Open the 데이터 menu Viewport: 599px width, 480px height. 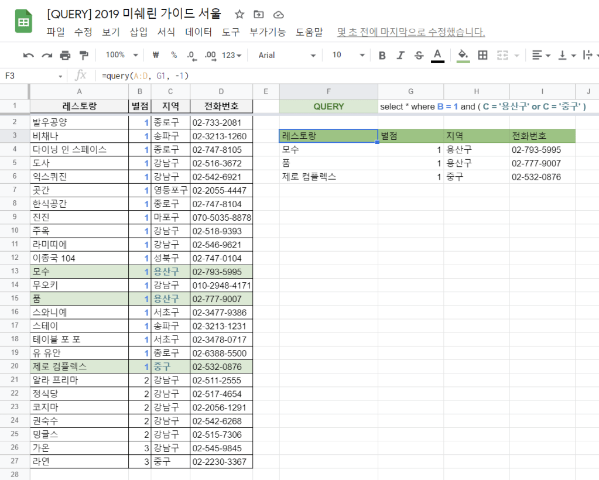pyautogui.click(x=198, y=32)
